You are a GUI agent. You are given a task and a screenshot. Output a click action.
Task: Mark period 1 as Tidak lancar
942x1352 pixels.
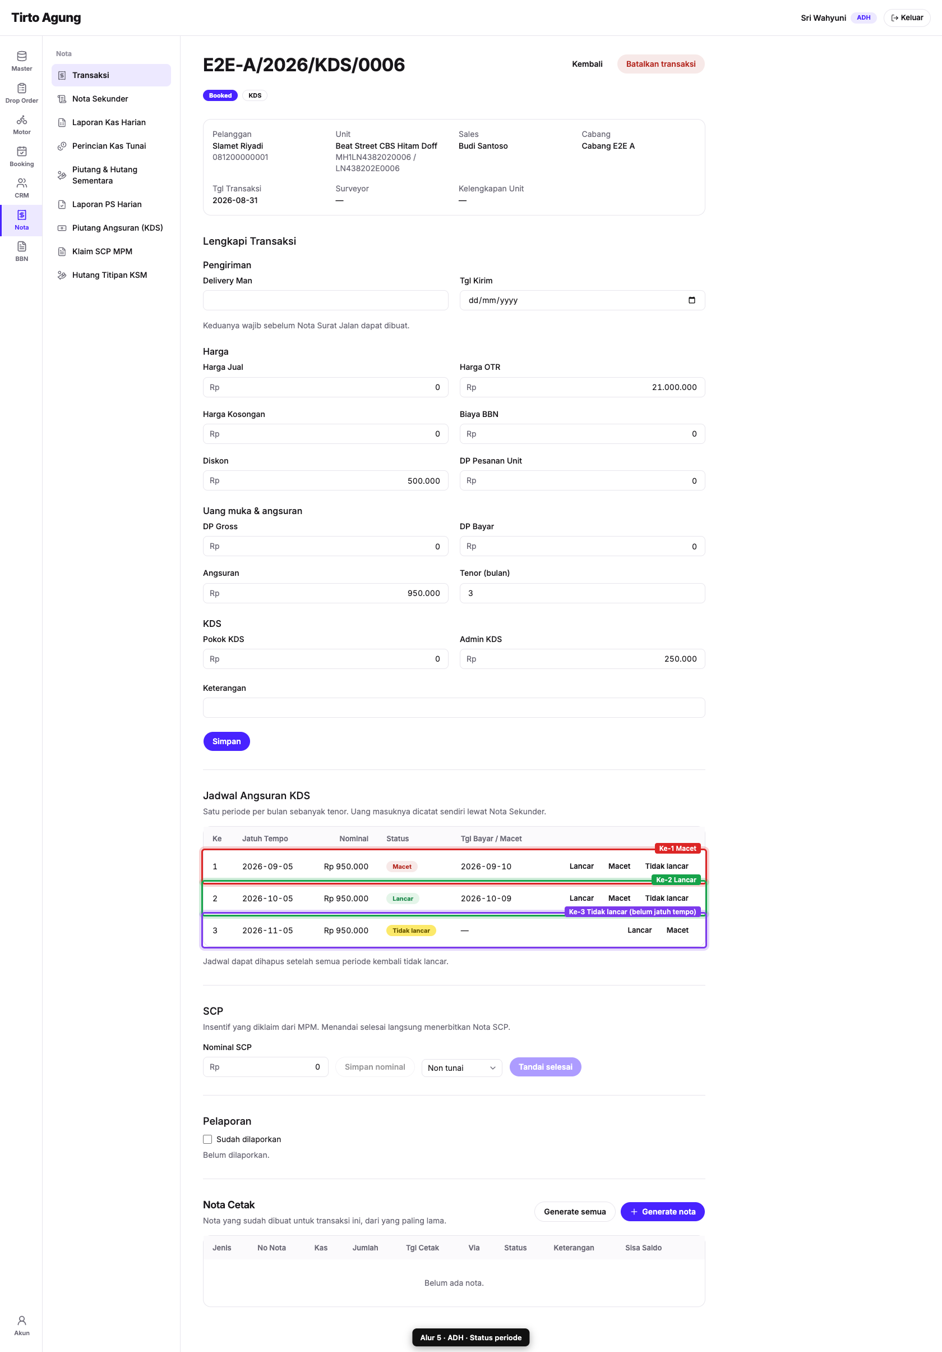[667, 866]
